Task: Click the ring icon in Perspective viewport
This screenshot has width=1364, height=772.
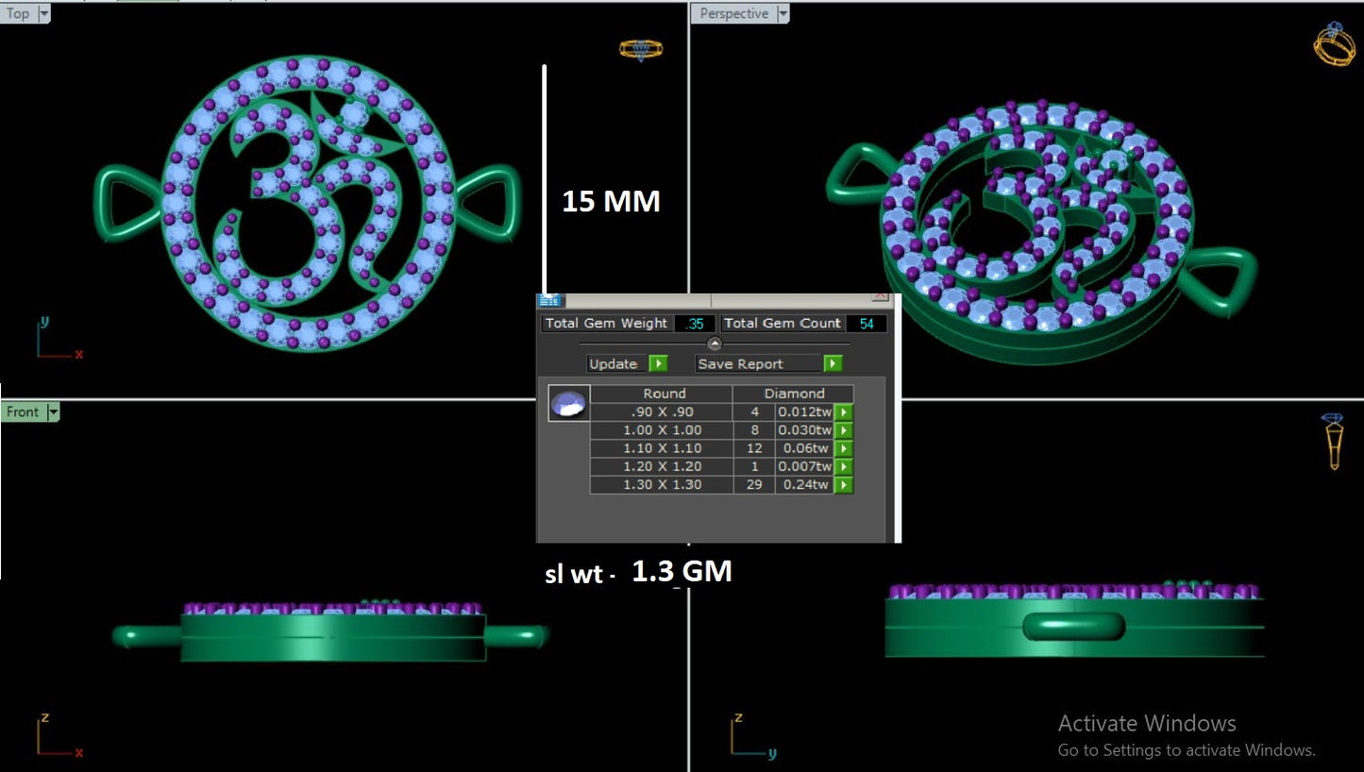Action: pos(1335,43)
